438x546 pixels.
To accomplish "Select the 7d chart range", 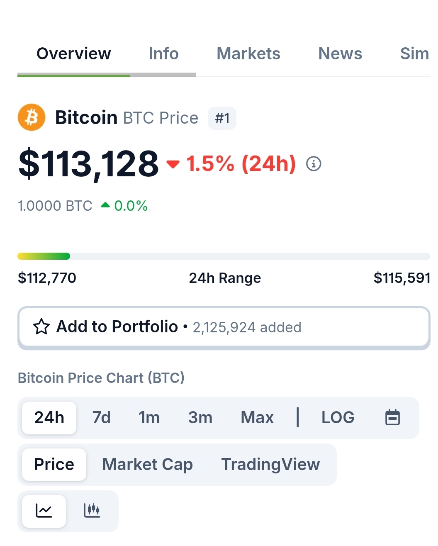I will pyautogui.click(x=102, y=418).
